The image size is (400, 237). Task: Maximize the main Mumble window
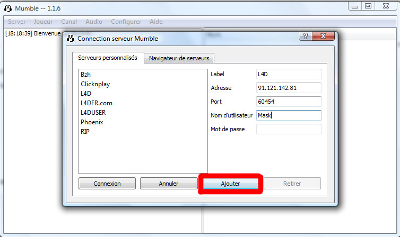point(368,6)
